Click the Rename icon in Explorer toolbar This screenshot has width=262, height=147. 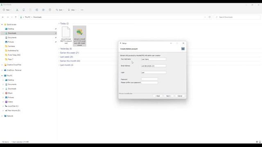tap(37, 10)
